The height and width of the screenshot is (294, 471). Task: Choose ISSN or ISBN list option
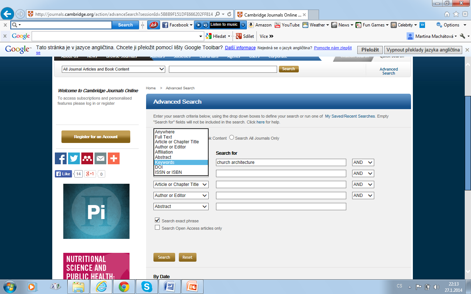(x=181, y=172)
